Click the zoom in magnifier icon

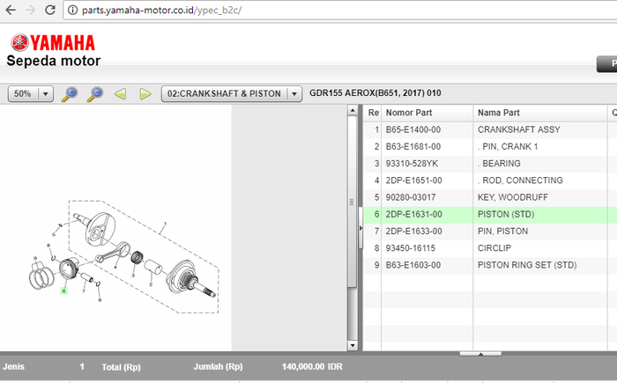click(70, 93)
